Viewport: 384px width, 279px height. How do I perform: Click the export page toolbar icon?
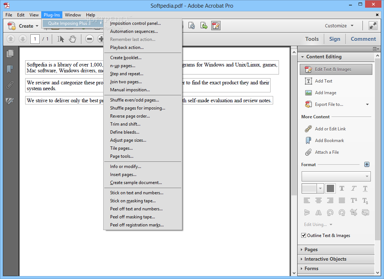[204, 26]
